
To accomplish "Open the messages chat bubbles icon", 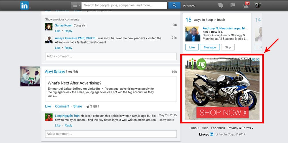I will click(x=220, y=5).
